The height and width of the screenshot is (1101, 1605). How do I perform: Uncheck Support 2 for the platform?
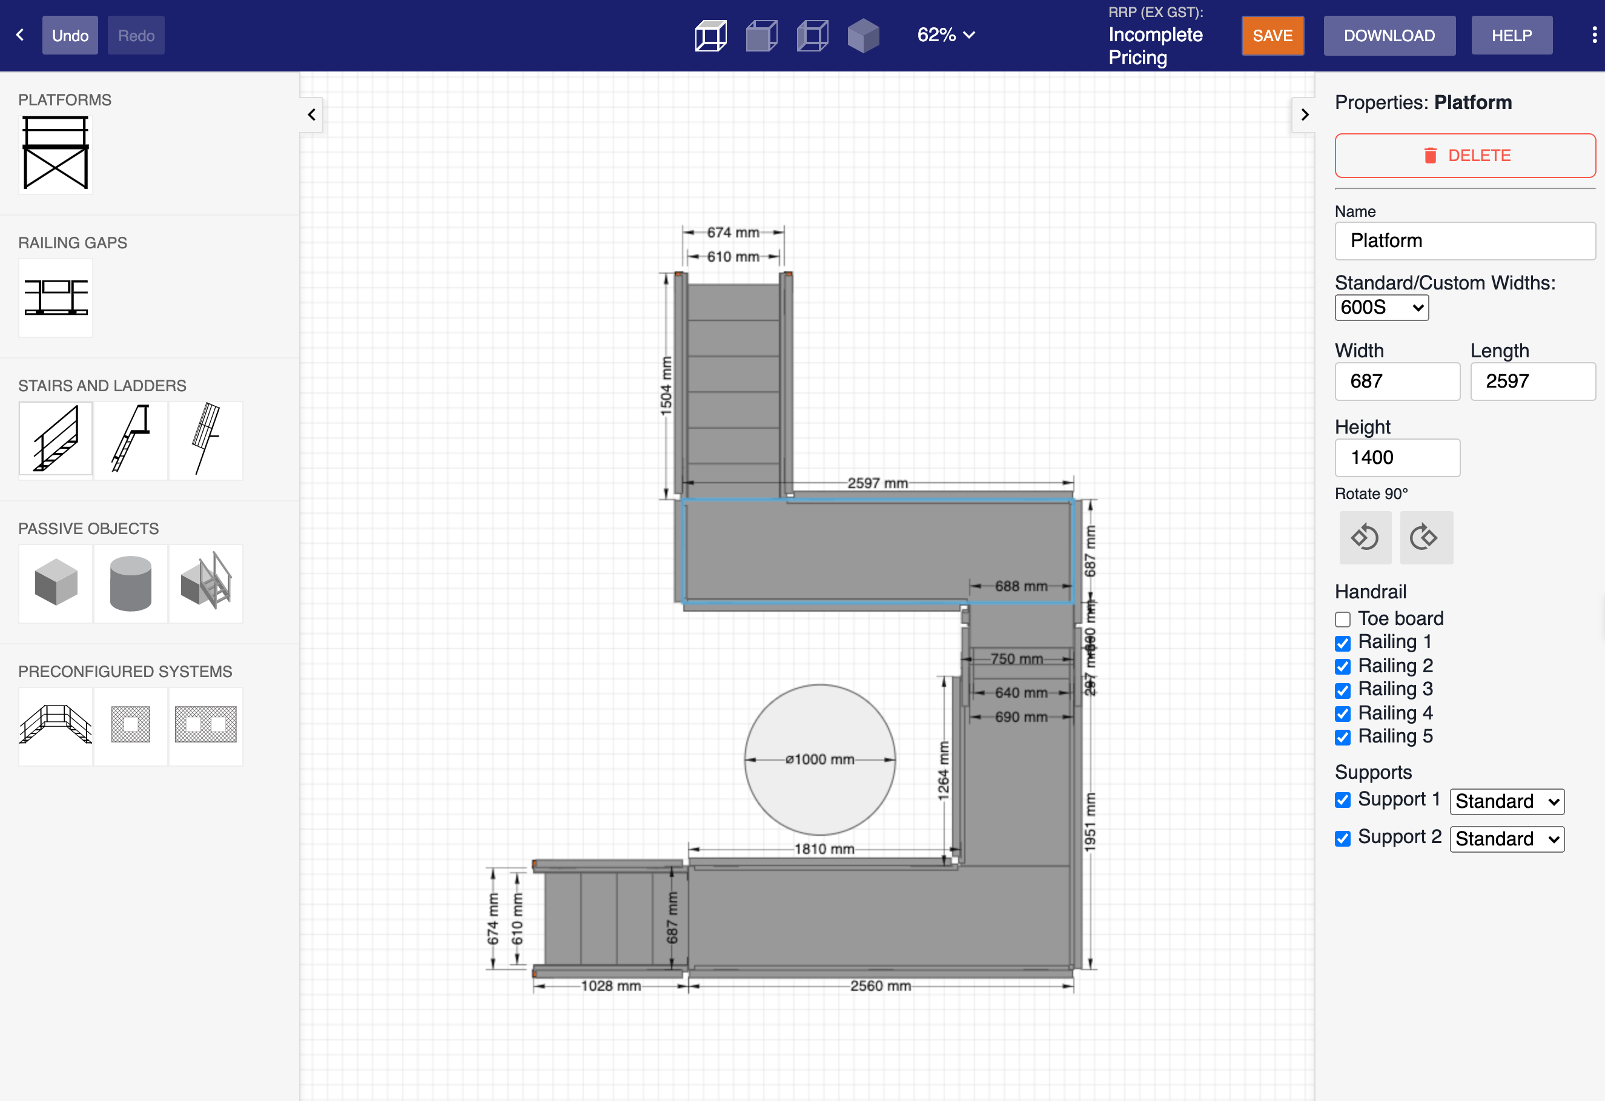[1343, 839]
